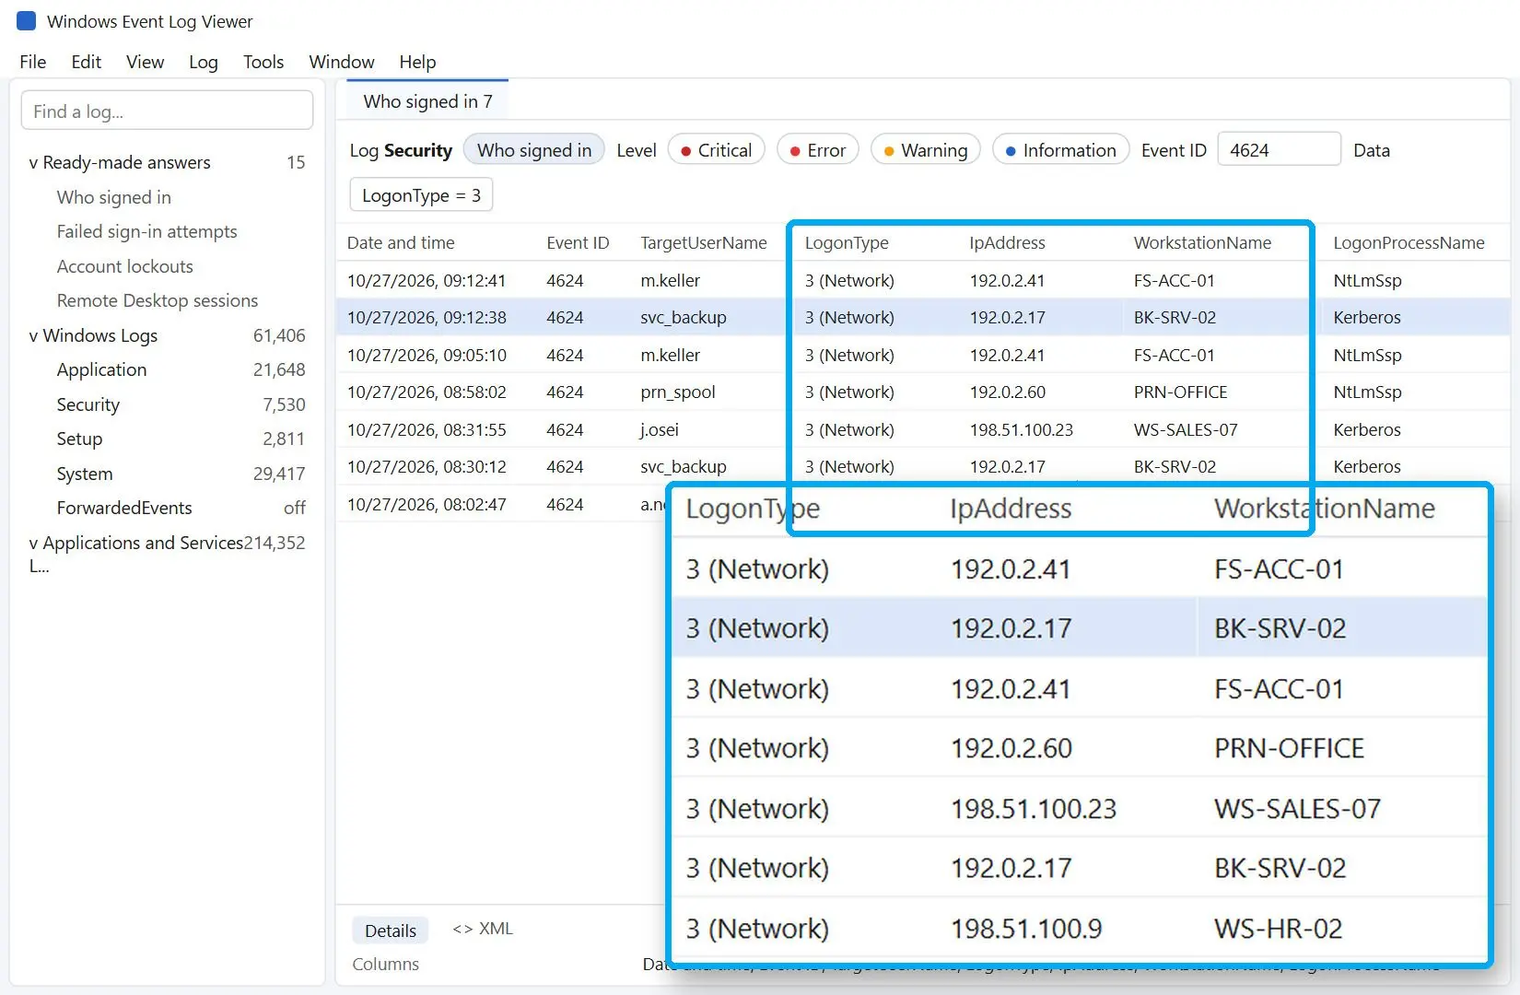The height and width of the screenshot is (995, 1520).
Task: Open the File menu
Action: [32, 62]
